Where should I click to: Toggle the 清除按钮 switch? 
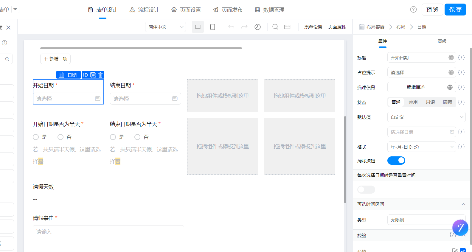(396, 161)
